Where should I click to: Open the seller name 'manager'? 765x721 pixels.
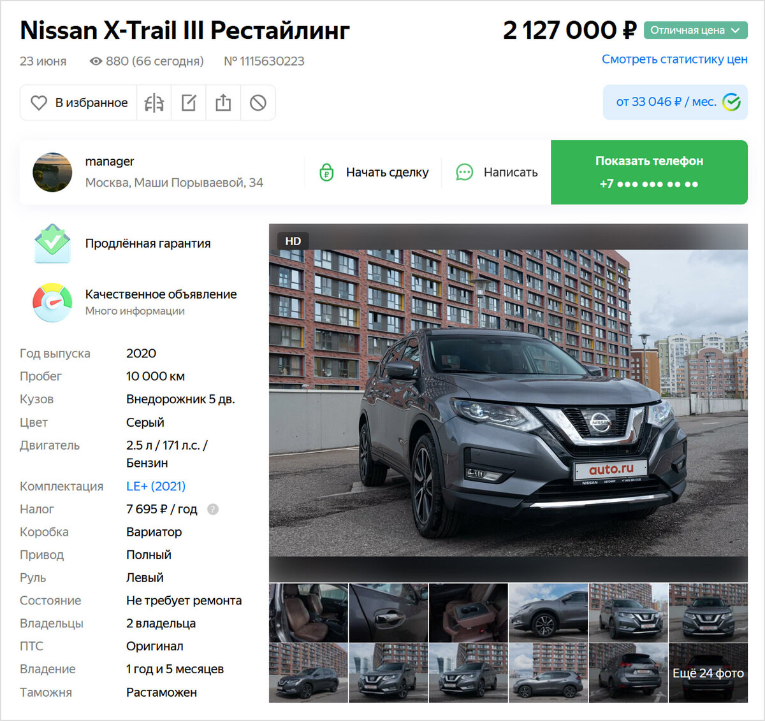[x=110, y=161]
